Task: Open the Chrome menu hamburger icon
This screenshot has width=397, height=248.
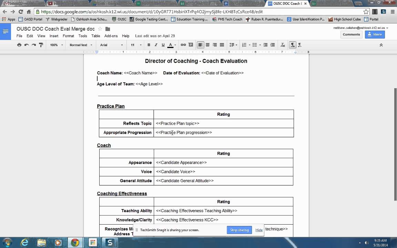Action: point(393,12)
